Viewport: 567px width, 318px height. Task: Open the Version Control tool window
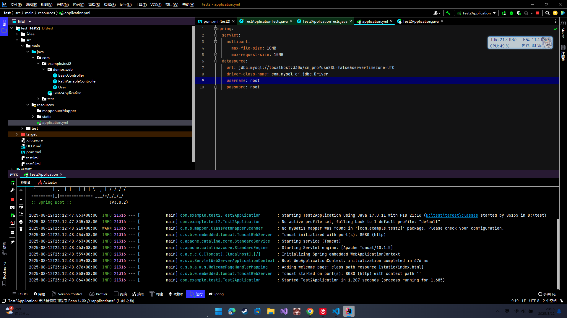click(67, 294)
